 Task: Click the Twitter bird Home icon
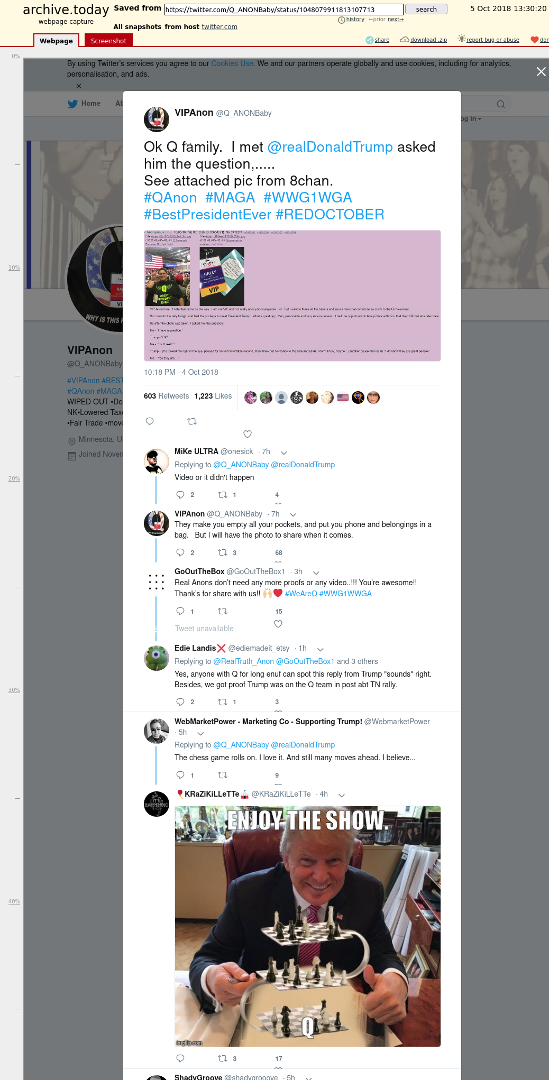point(72,104)
